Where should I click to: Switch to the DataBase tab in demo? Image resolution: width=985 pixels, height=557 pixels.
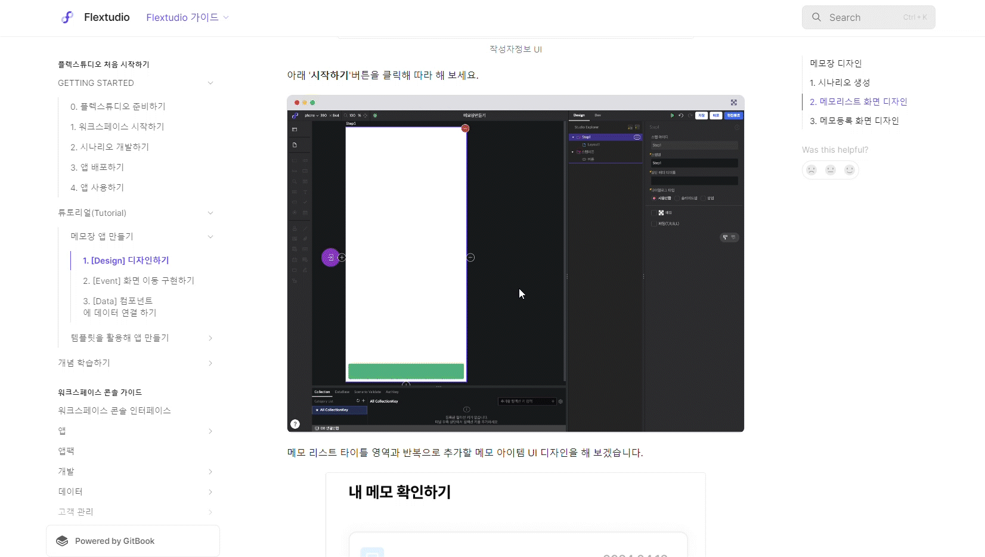pos(342,392)
